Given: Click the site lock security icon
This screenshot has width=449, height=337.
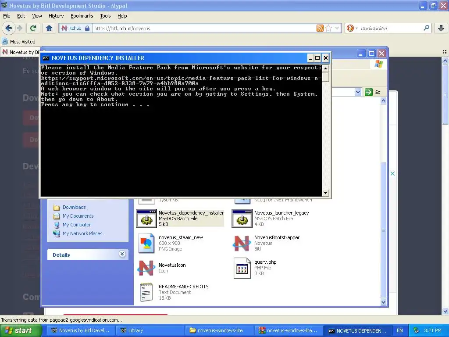Looking at the screenshot, I should click(x=87, y=28).
